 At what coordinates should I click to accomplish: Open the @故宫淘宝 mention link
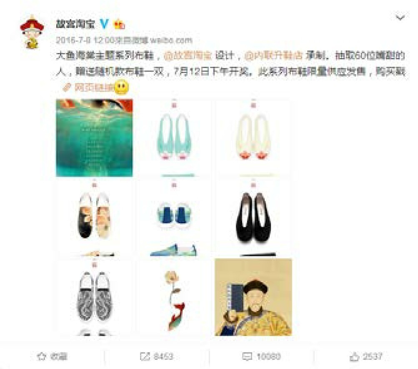click(x=188, y=56)
